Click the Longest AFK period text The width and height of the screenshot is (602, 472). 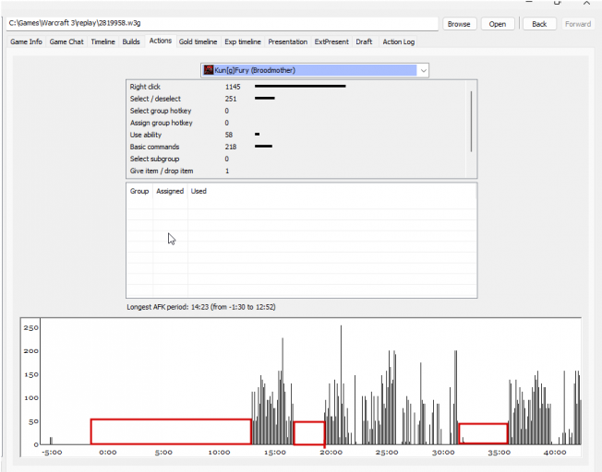(201, 307)
